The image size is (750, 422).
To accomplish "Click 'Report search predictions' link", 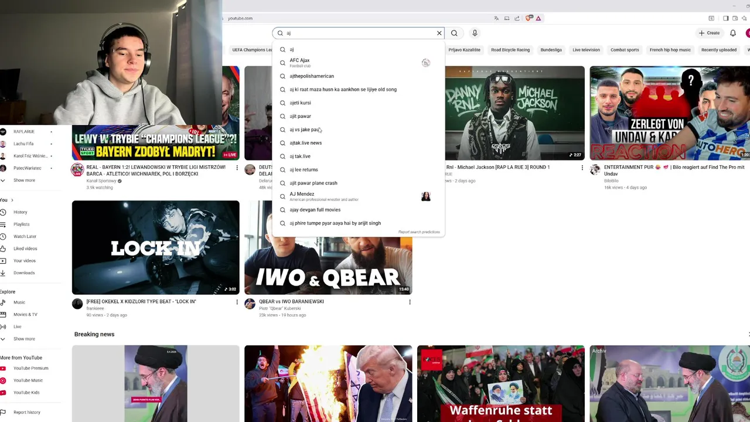I will [419, 232].
